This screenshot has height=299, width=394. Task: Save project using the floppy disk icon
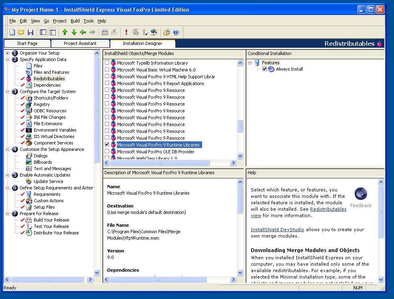(30, 32)
